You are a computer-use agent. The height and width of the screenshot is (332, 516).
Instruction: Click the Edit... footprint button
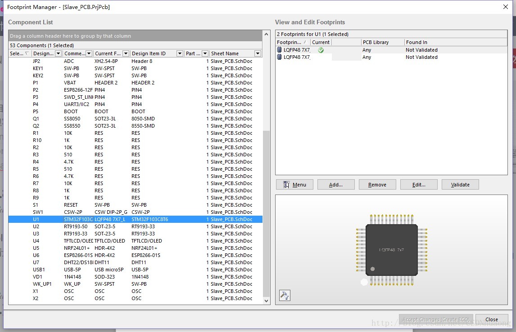[418, 185]
